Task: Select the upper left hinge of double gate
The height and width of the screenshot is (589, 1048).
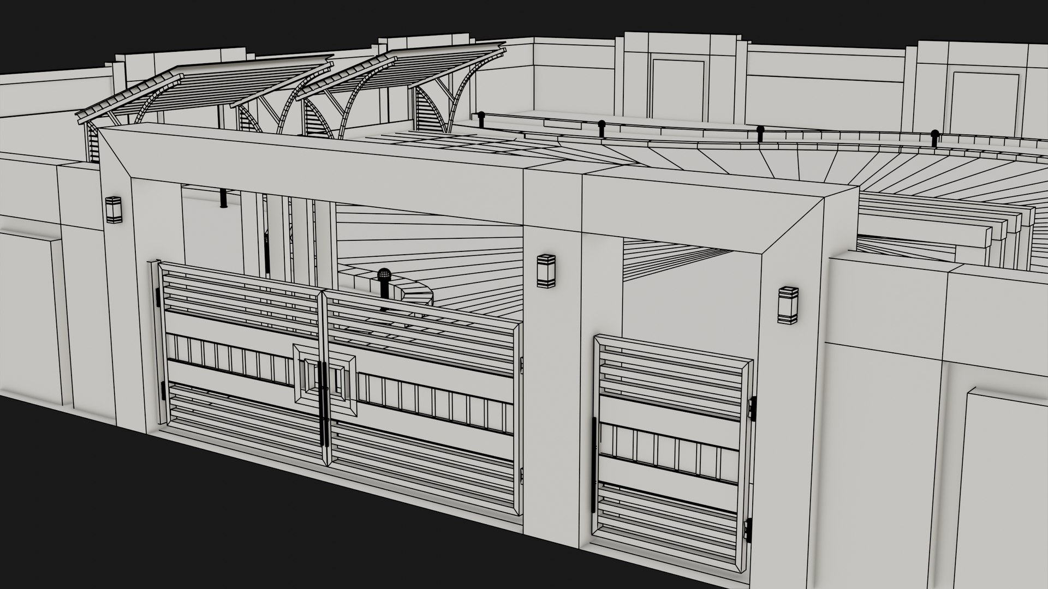Action: (158, 297)
